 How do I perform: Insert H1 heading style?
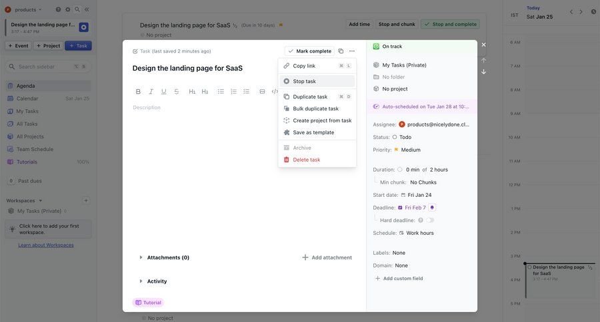[192, 91]
